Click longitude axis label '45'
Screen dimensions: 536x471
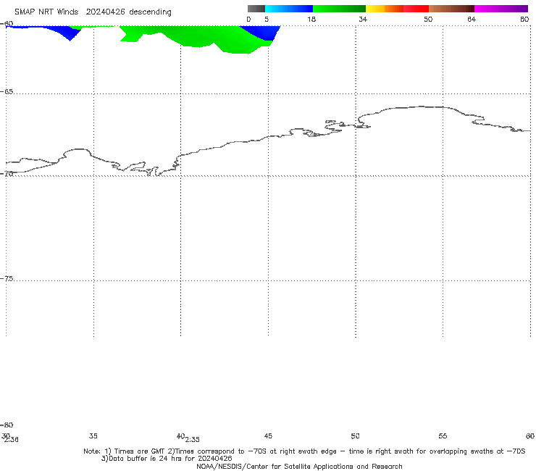268,436
